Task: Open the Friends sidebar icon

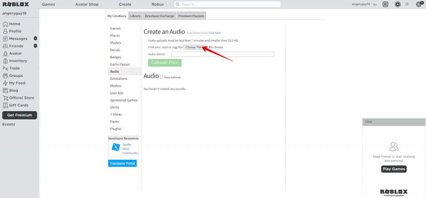Action: pyautogui.click(x=5, y=46)
